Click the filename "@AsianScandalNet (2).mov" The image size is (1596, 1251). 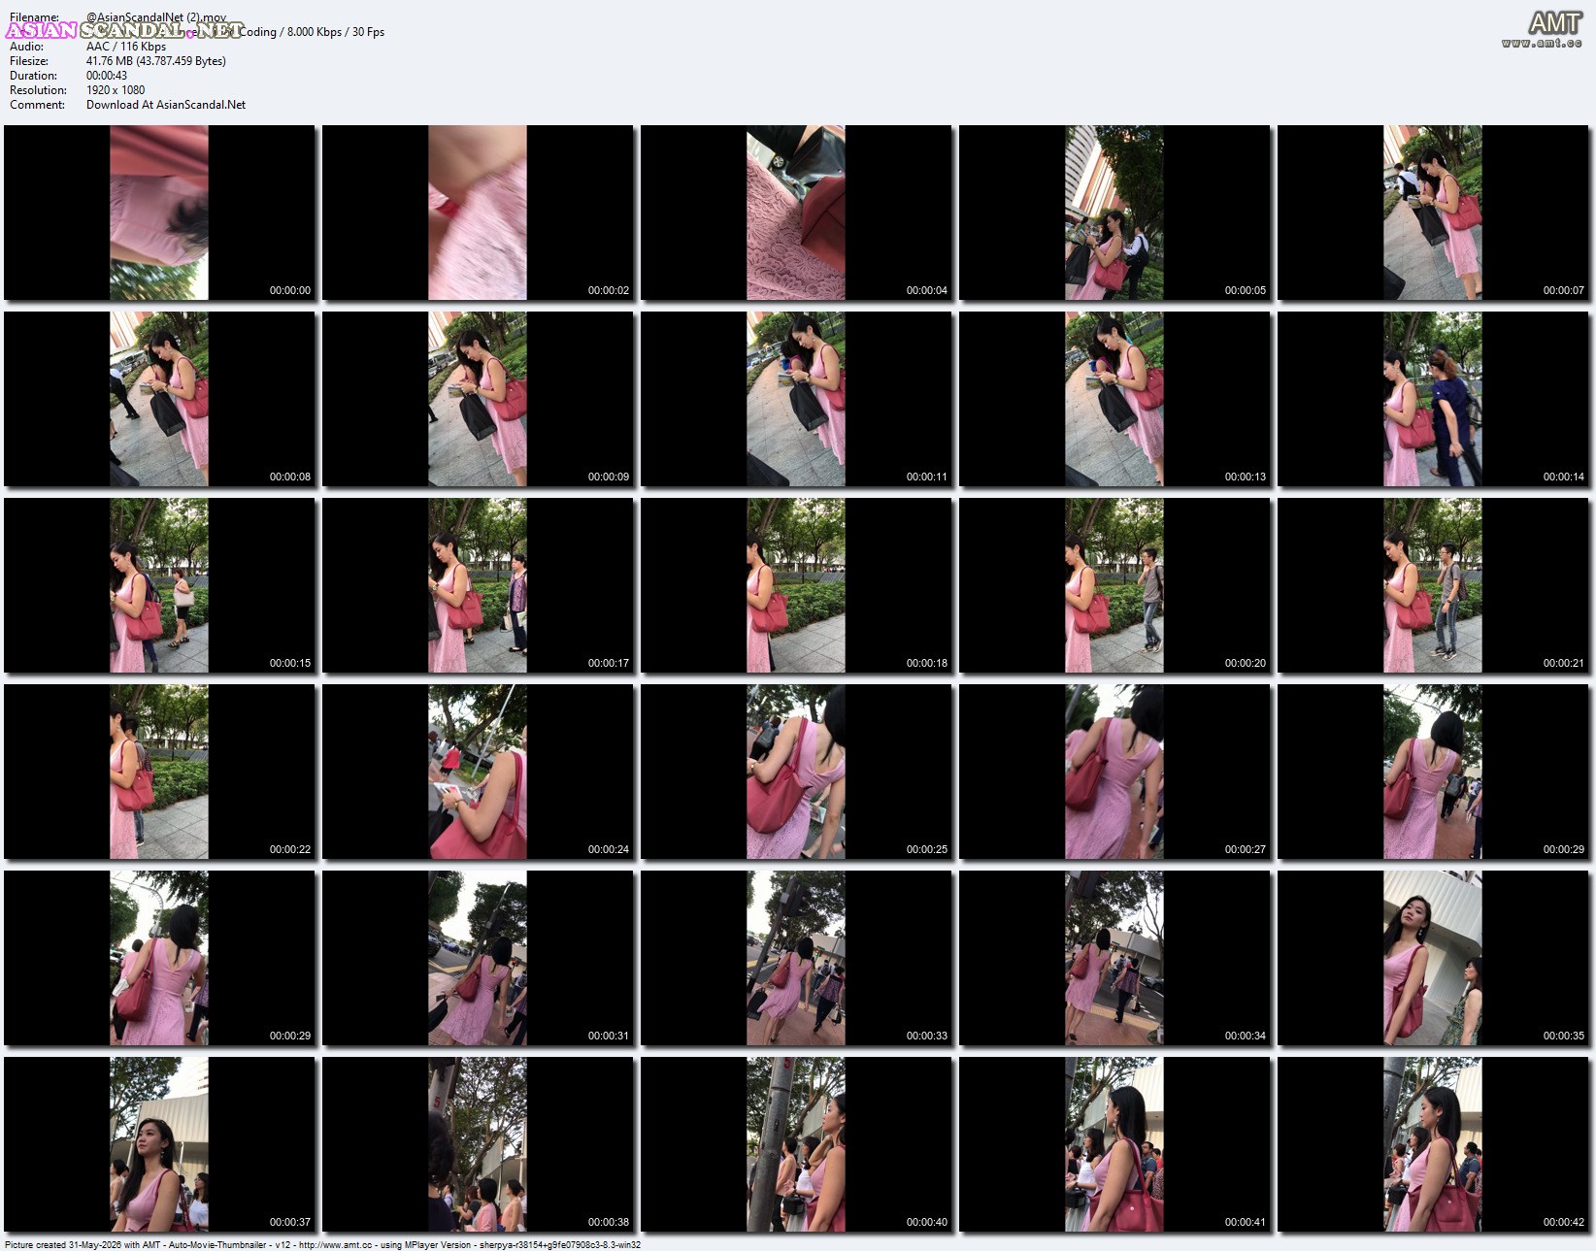(156, 17)
